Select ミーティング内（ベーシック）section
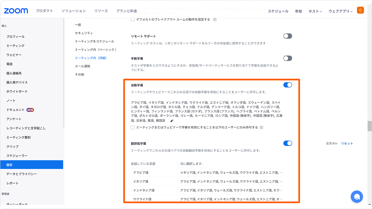This screenshot has height=209, width=372. tap(96, 50)
